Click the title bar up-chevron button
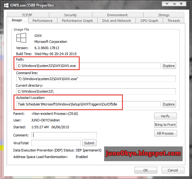 click(x=174, y=4)
